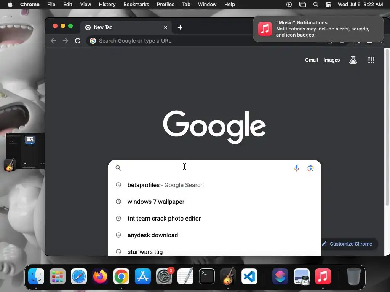Open the Apple menu
The width and height of the screenshot is (390, 292).
10,4
